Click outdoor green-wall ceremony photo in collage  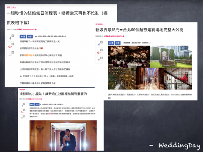pos(171,57)
